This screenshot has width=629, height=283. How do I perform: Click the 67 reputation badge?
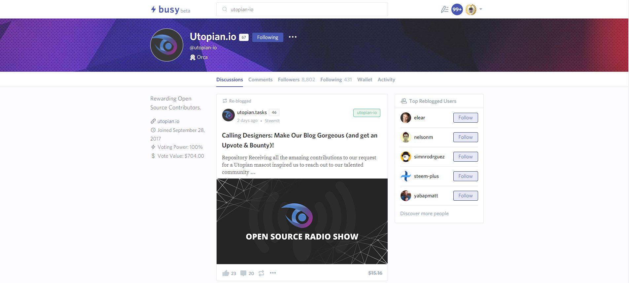[244, 37]
